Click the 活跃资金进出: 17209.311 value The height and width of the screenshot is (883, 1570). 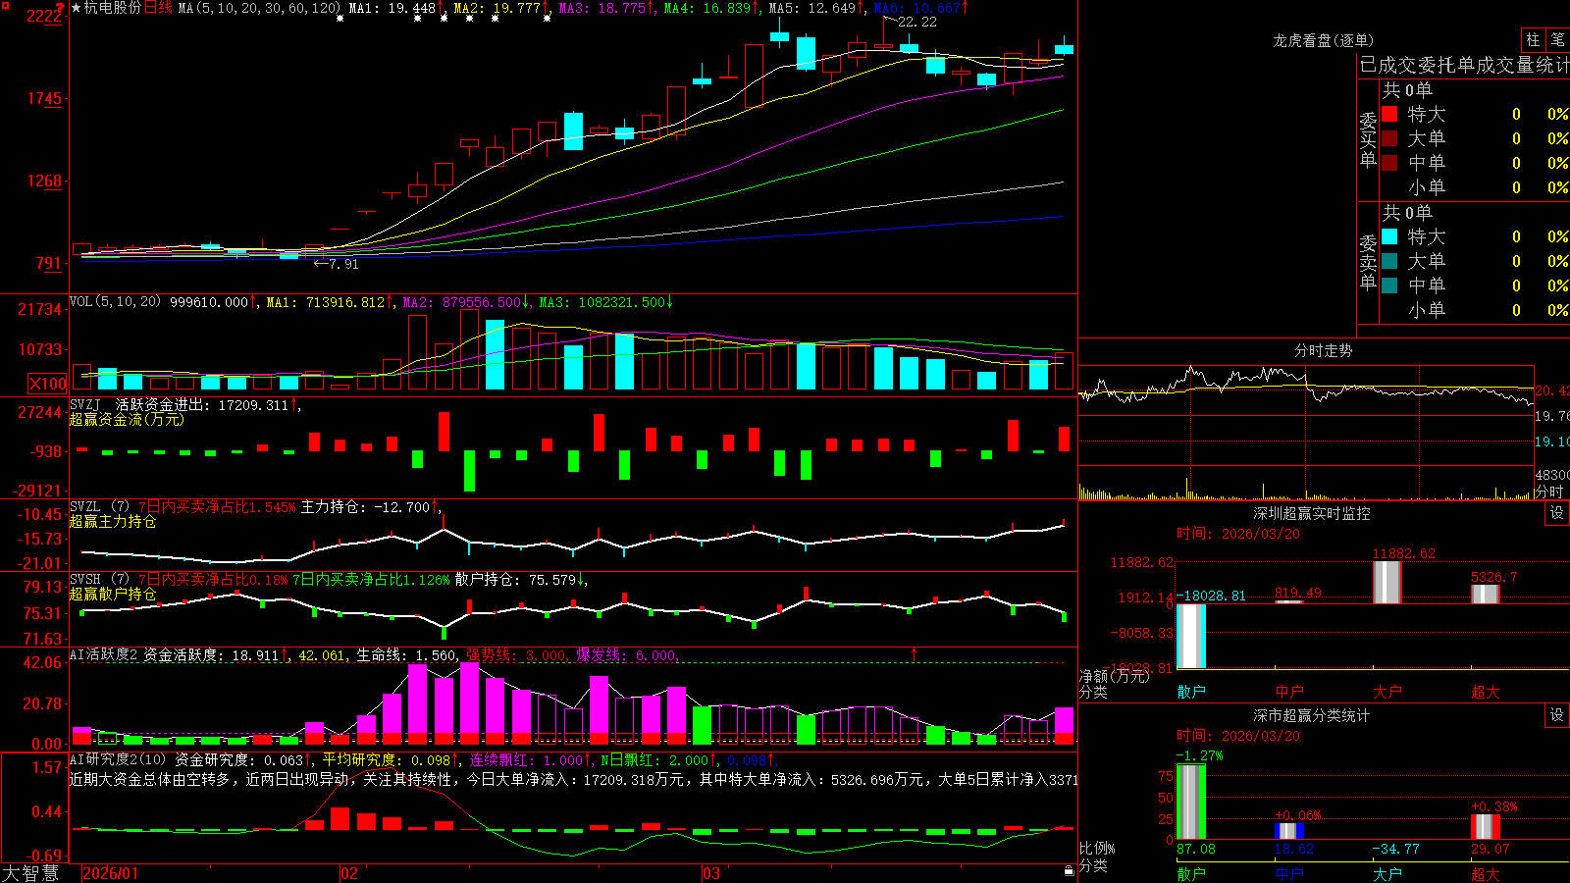(203, 404)
